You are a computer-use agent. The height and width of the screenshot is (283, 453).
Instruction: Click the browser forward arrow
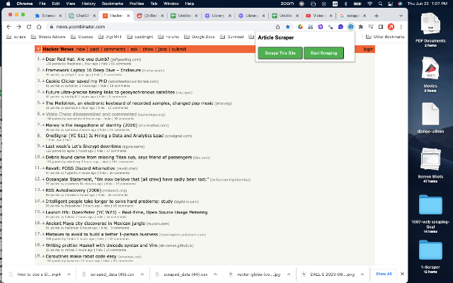[x=19, y=27]
